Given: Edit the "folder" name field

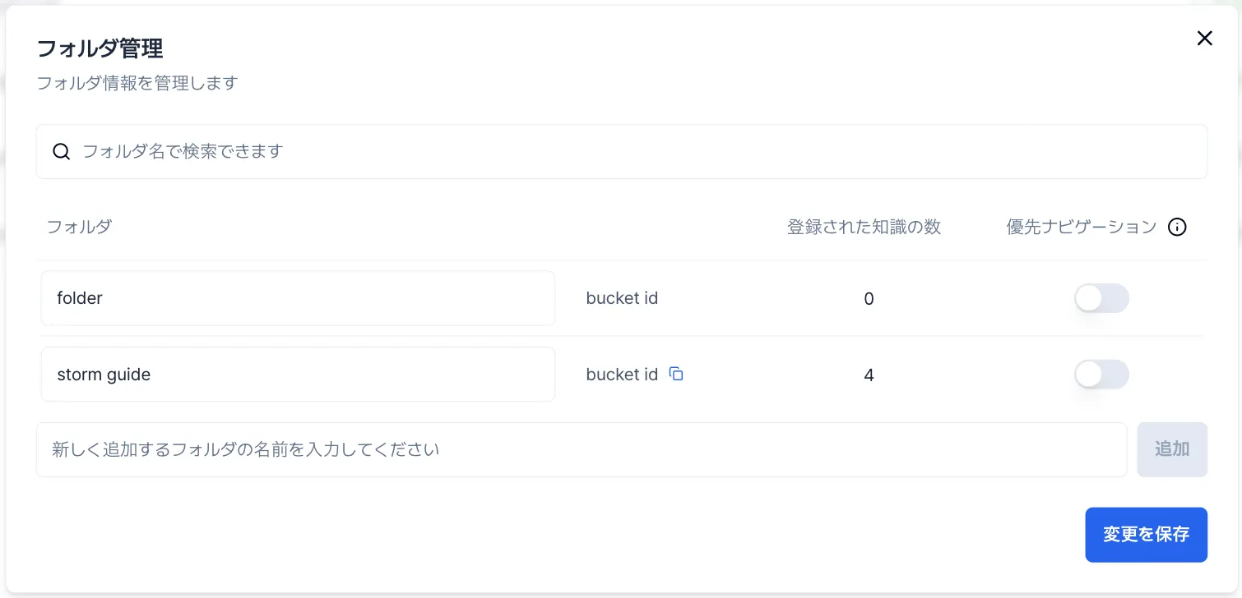Looking at the screenshot, I should 298,298.
